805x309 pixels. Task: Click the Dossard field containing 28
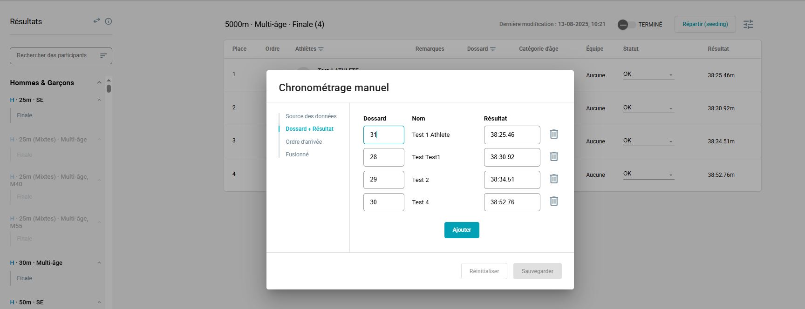[384, 157]
